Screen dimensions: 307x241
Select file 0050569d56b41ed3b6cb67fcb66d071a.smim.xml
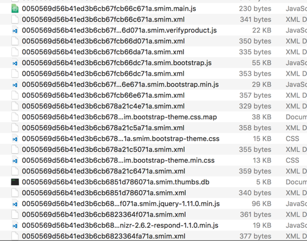click(x=153, y=41)
